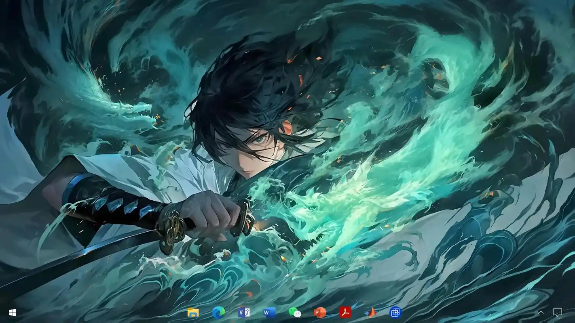Open Adobe Acrobat Reader
Screen dimensions: 575x323
pyautogui.click(x=345, y=313)
